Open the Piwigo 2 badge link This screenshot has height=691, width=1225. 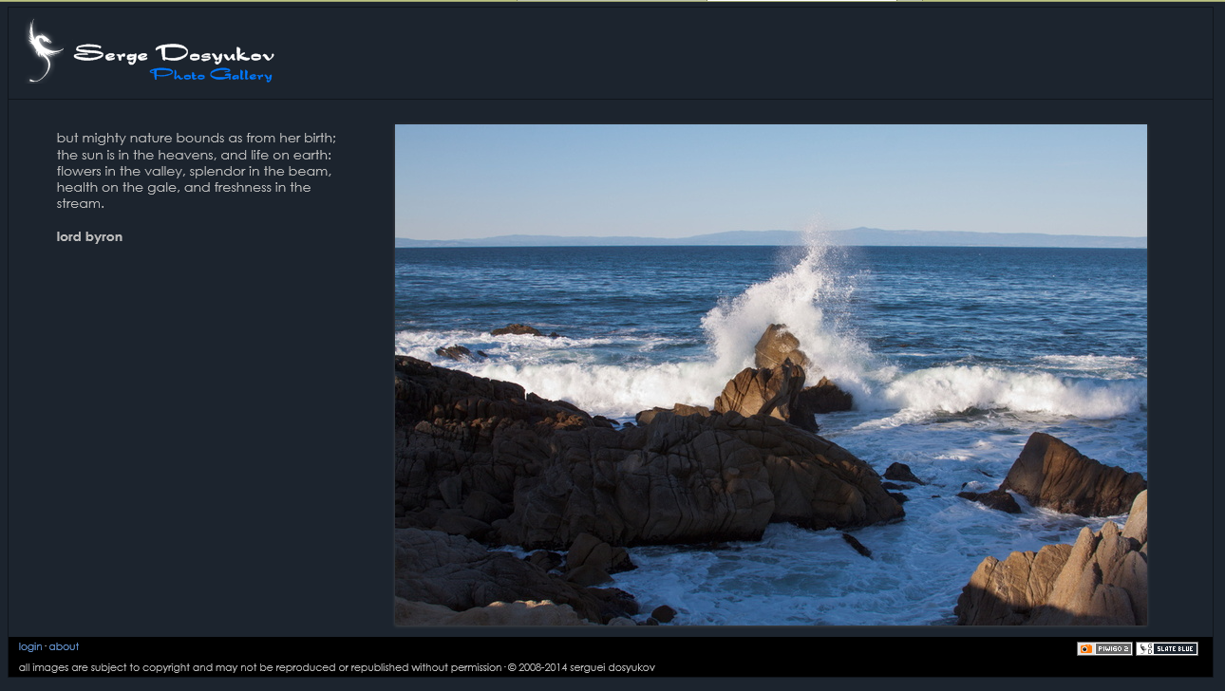[x=1104, y=649]
